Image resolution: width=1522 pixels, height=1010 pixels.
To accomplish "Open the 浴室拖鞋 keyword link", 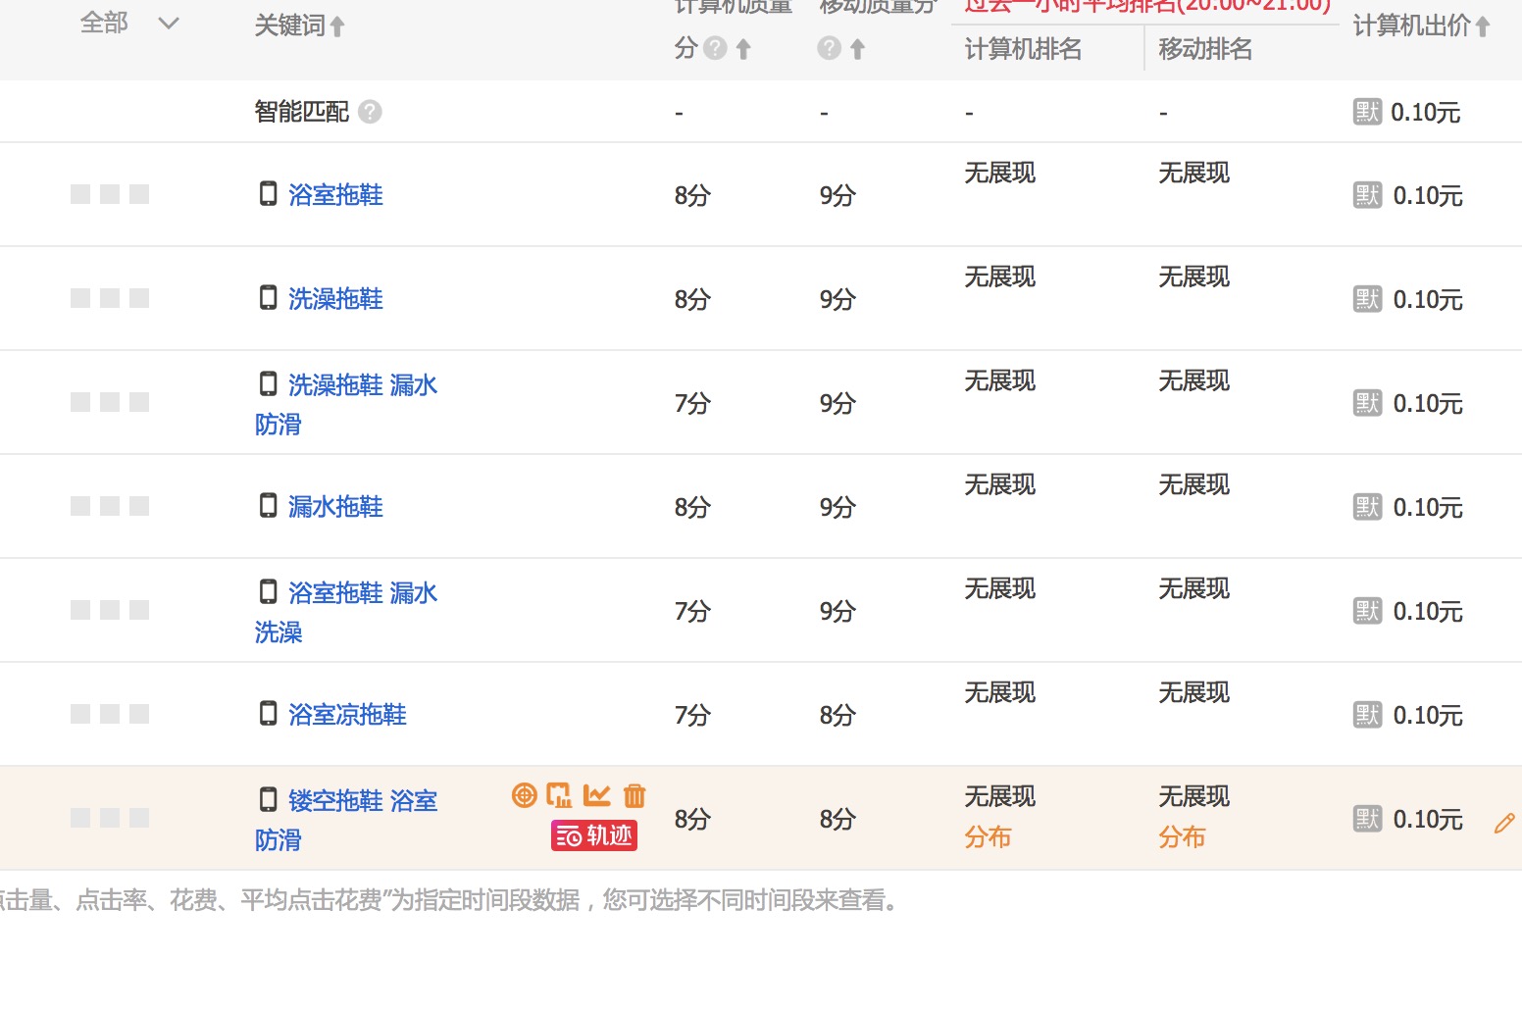I will [x=335, y=194].
